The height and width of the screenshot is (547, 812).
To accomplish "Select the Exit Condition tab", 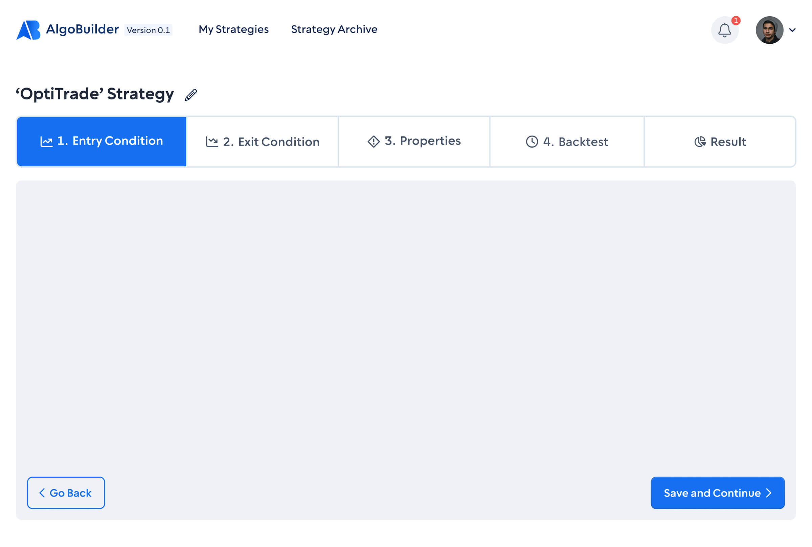I will click(263, 142).
